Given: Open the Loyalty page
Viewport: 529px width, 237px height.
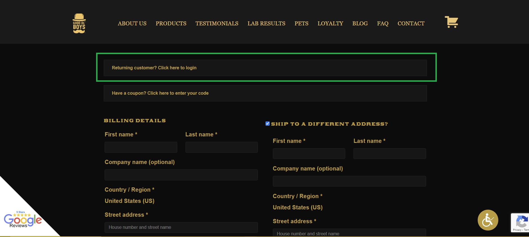Looking at the screenshot, I should click(330, 23).
